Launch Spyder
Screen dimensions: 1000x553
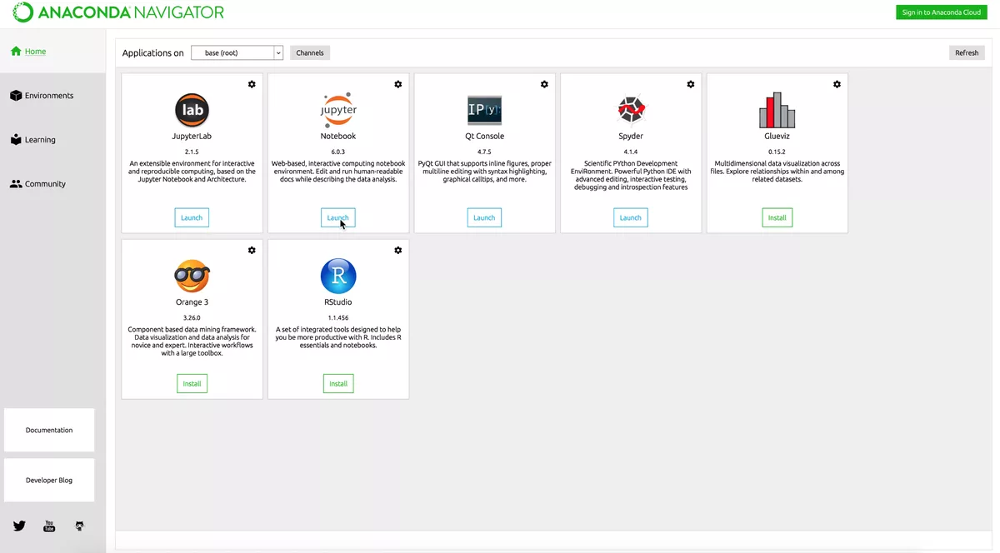pos(631,217)
